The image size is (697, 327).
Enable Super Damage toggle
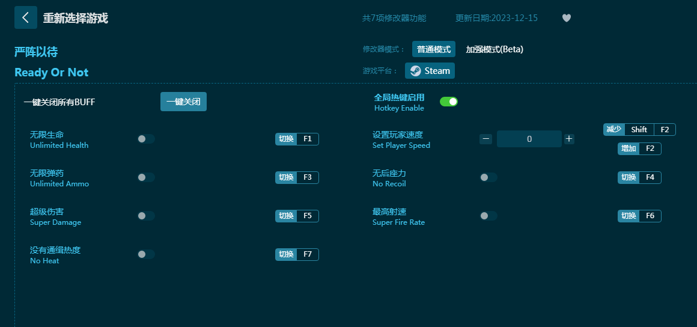146,216
